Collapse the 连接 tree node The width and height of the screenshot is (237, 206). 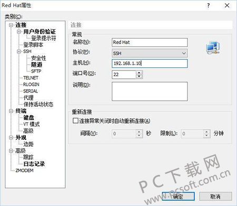11,25
